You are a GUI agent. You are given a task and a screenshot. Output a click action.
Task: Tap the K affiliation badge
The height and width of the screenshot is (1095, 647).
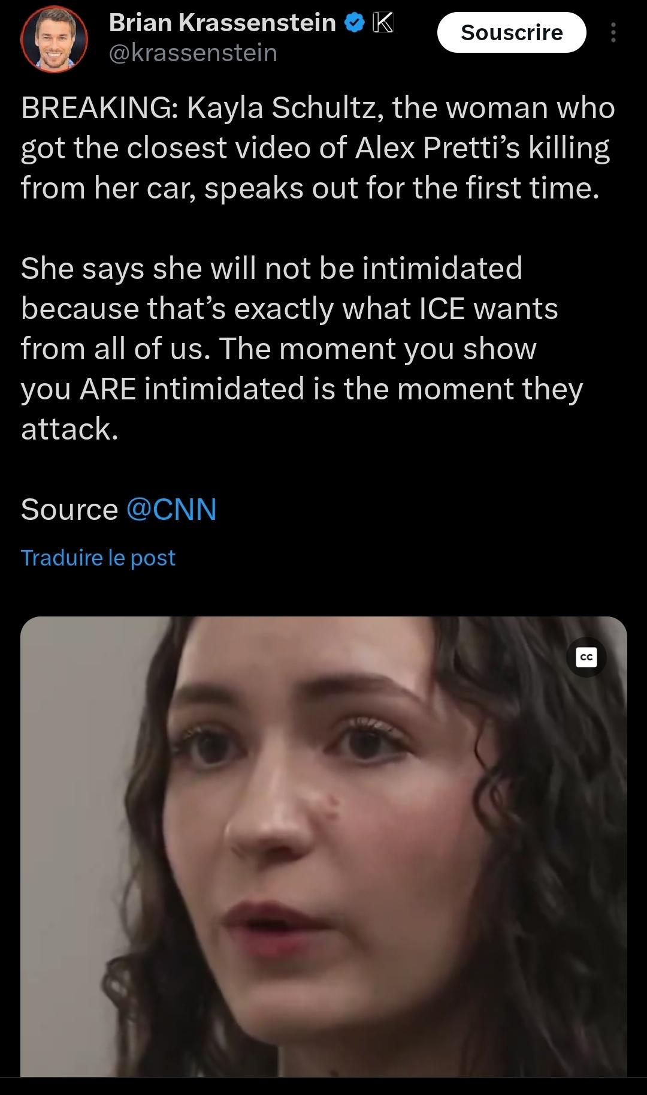[x=383, y=23]
